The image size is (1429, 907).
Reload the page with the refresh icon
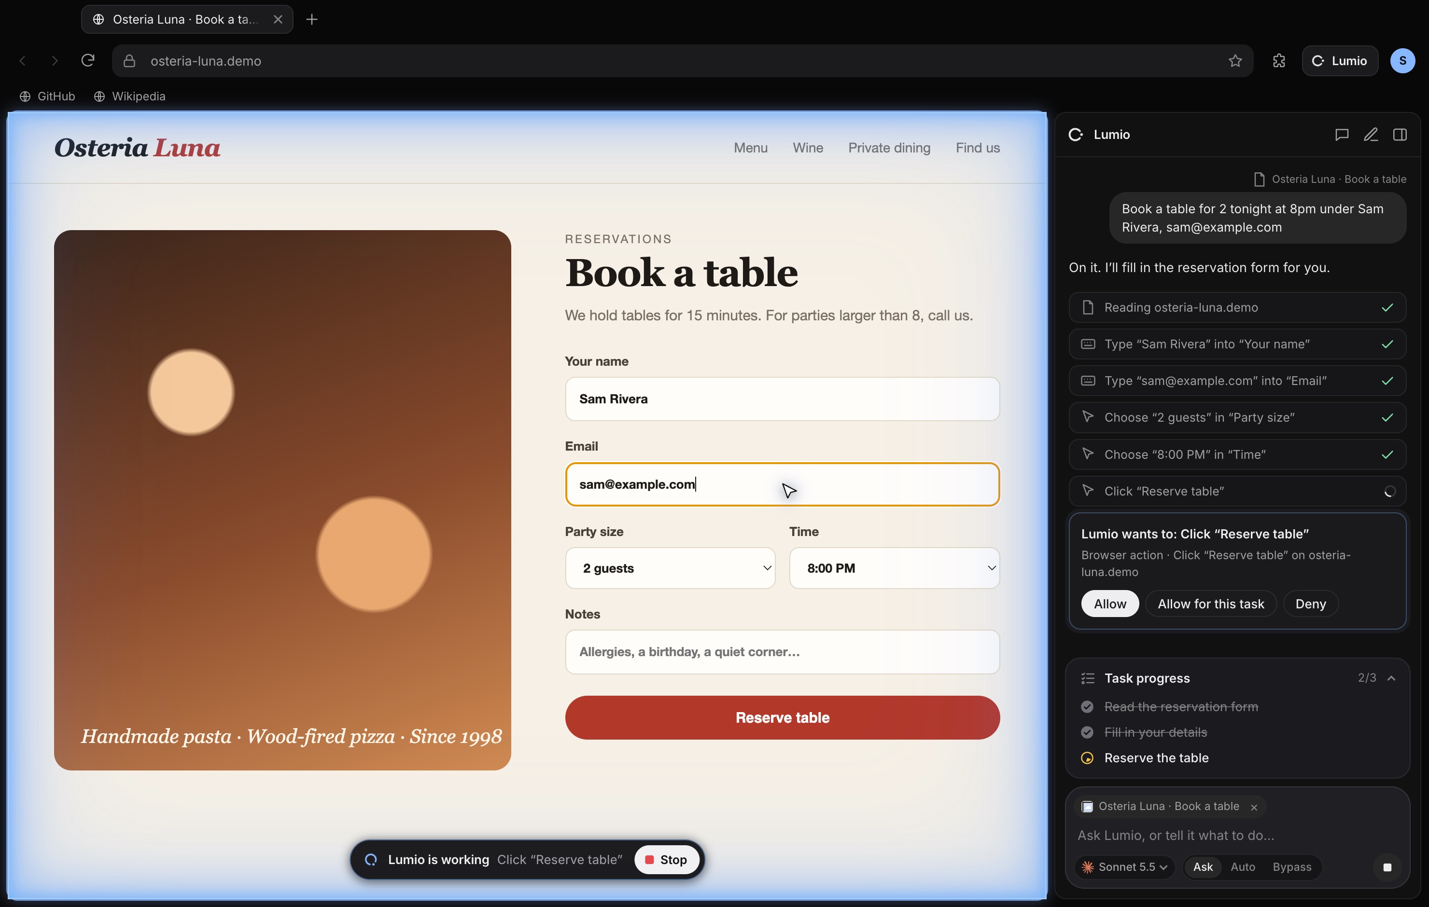pyautogui.click(x=88, y=60)
